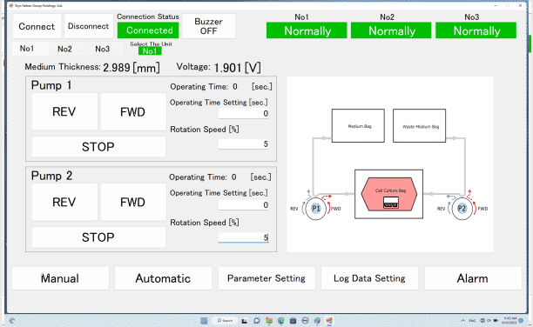Click the green Connected status indicator
This screenshot has width=533, height=327.
(148, 30)
